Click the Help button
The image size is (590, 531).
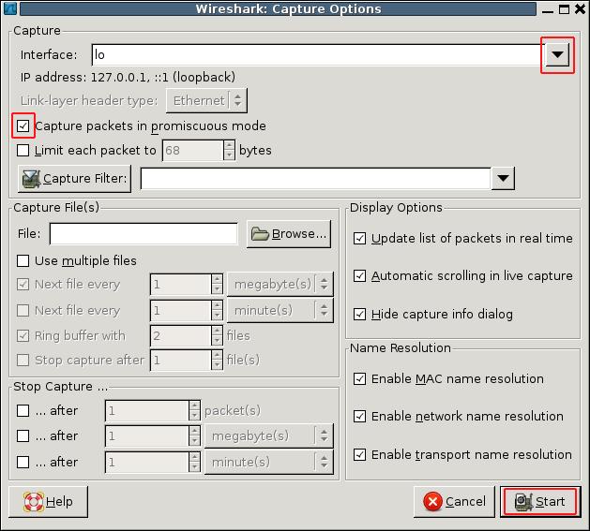coord(48,502)
